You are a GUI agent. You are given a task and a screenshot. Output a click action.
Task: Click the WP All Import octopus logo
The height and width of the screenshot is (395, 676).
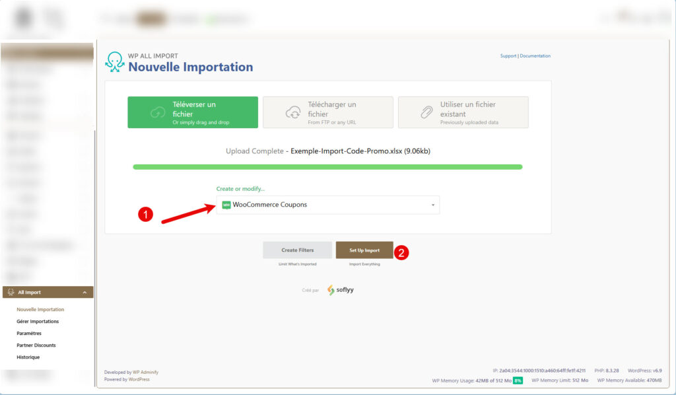[x=114, y=61]
